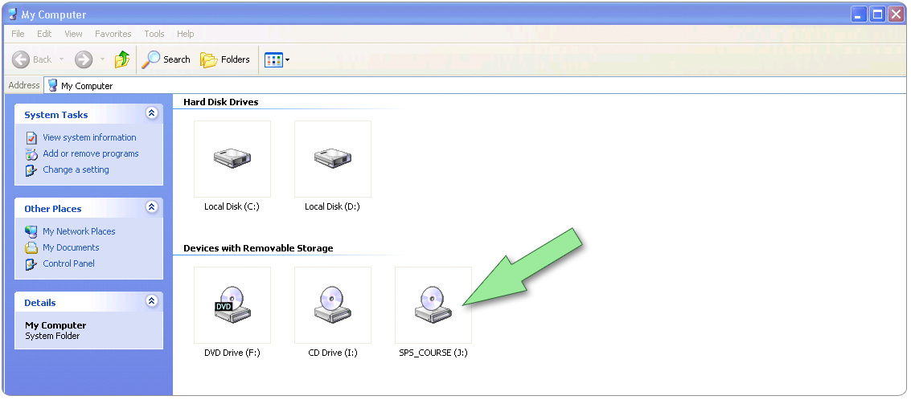Open the Local Disk (C:) drive icon

pyautogui.click(x=232, y=158)
